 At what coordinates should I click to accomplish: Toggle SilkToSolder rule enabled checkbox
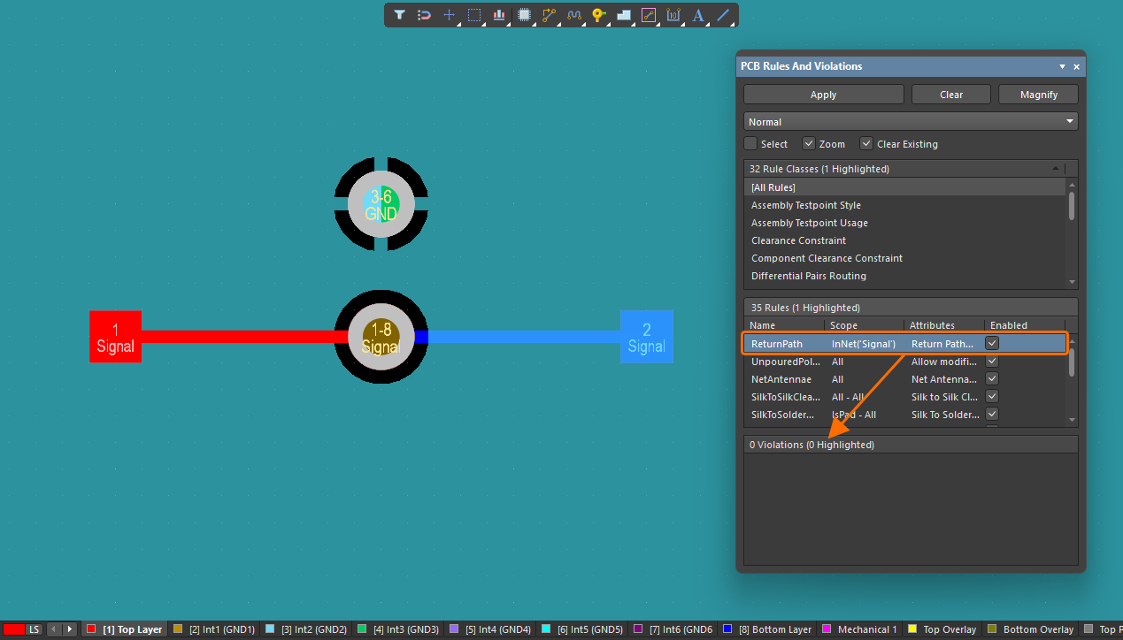click(993, 415)
